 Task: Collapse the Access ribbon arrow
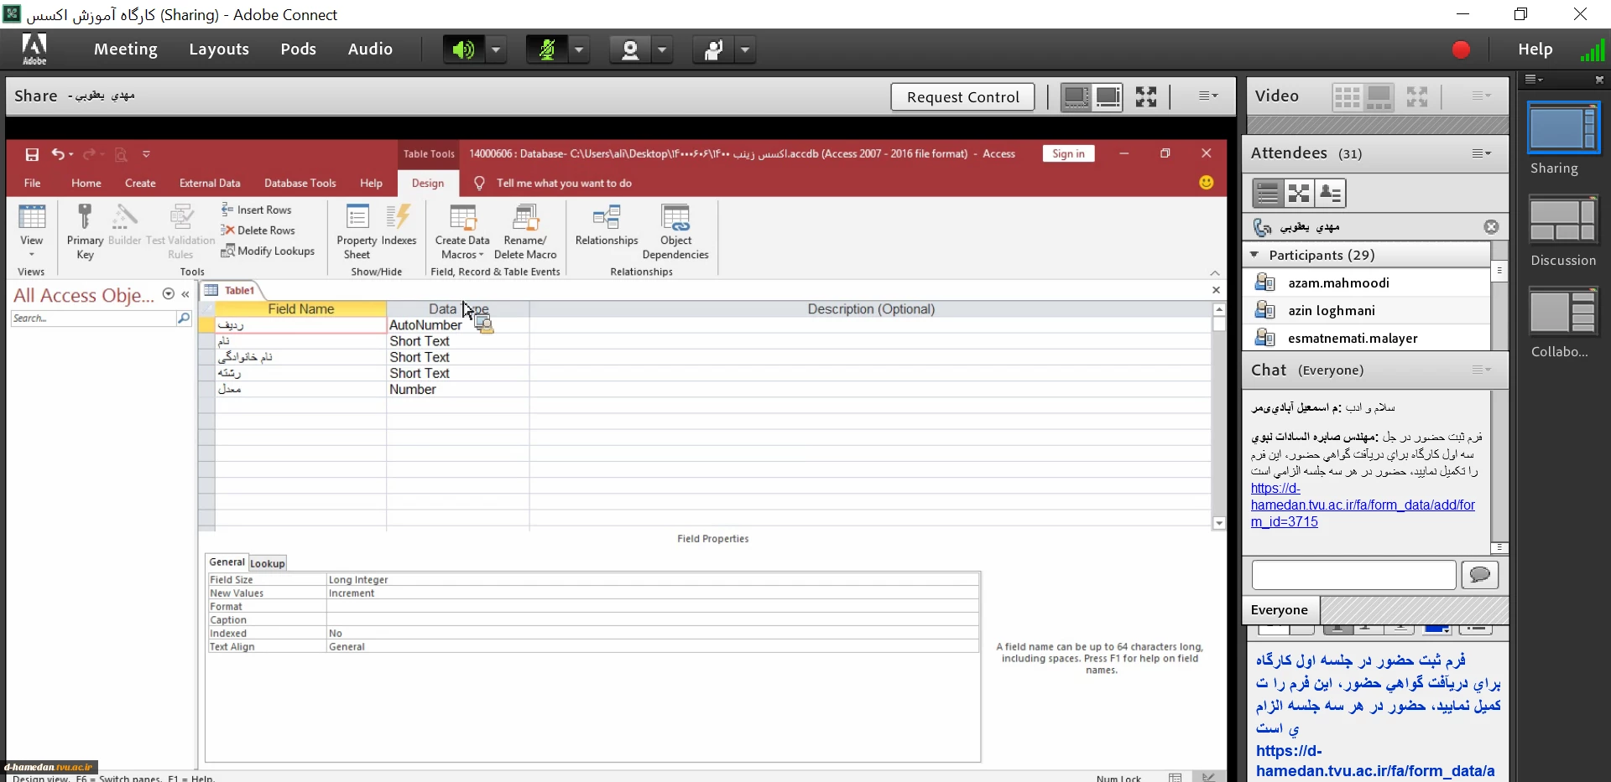click(1214, 272)
